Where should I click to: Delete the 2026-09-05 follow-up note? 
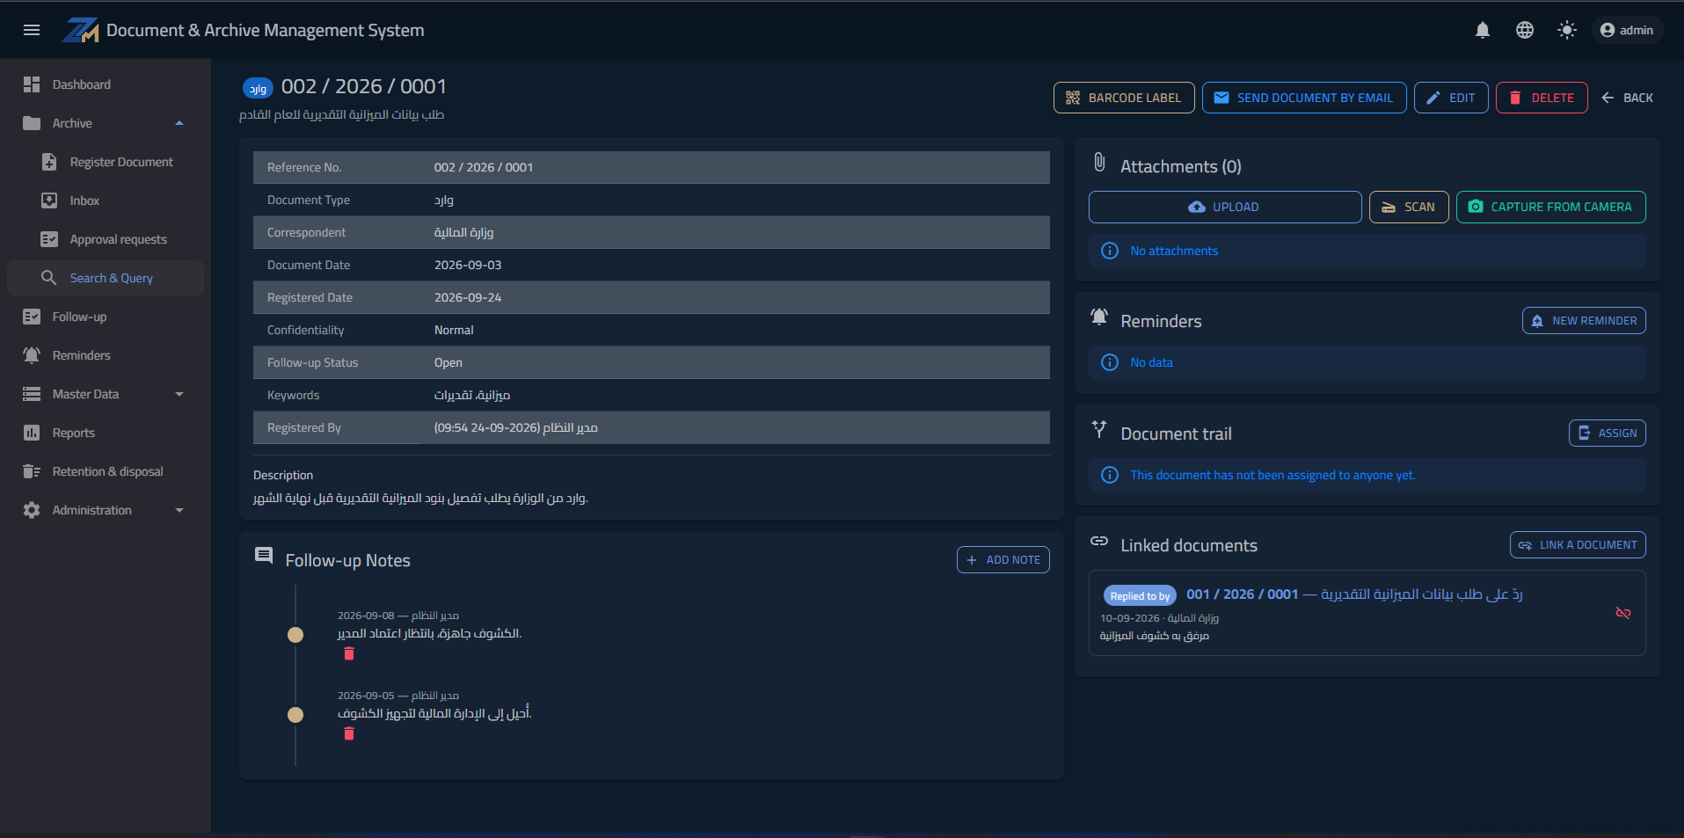pyautogui.click(x=349, y=733)
